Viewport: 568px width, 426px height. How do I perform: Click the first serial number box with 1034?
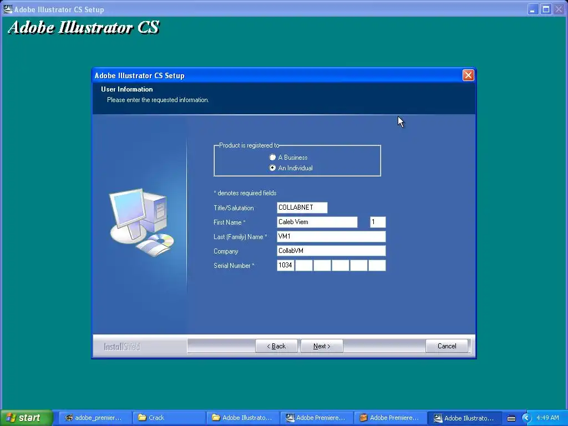[x=286, y=265]
